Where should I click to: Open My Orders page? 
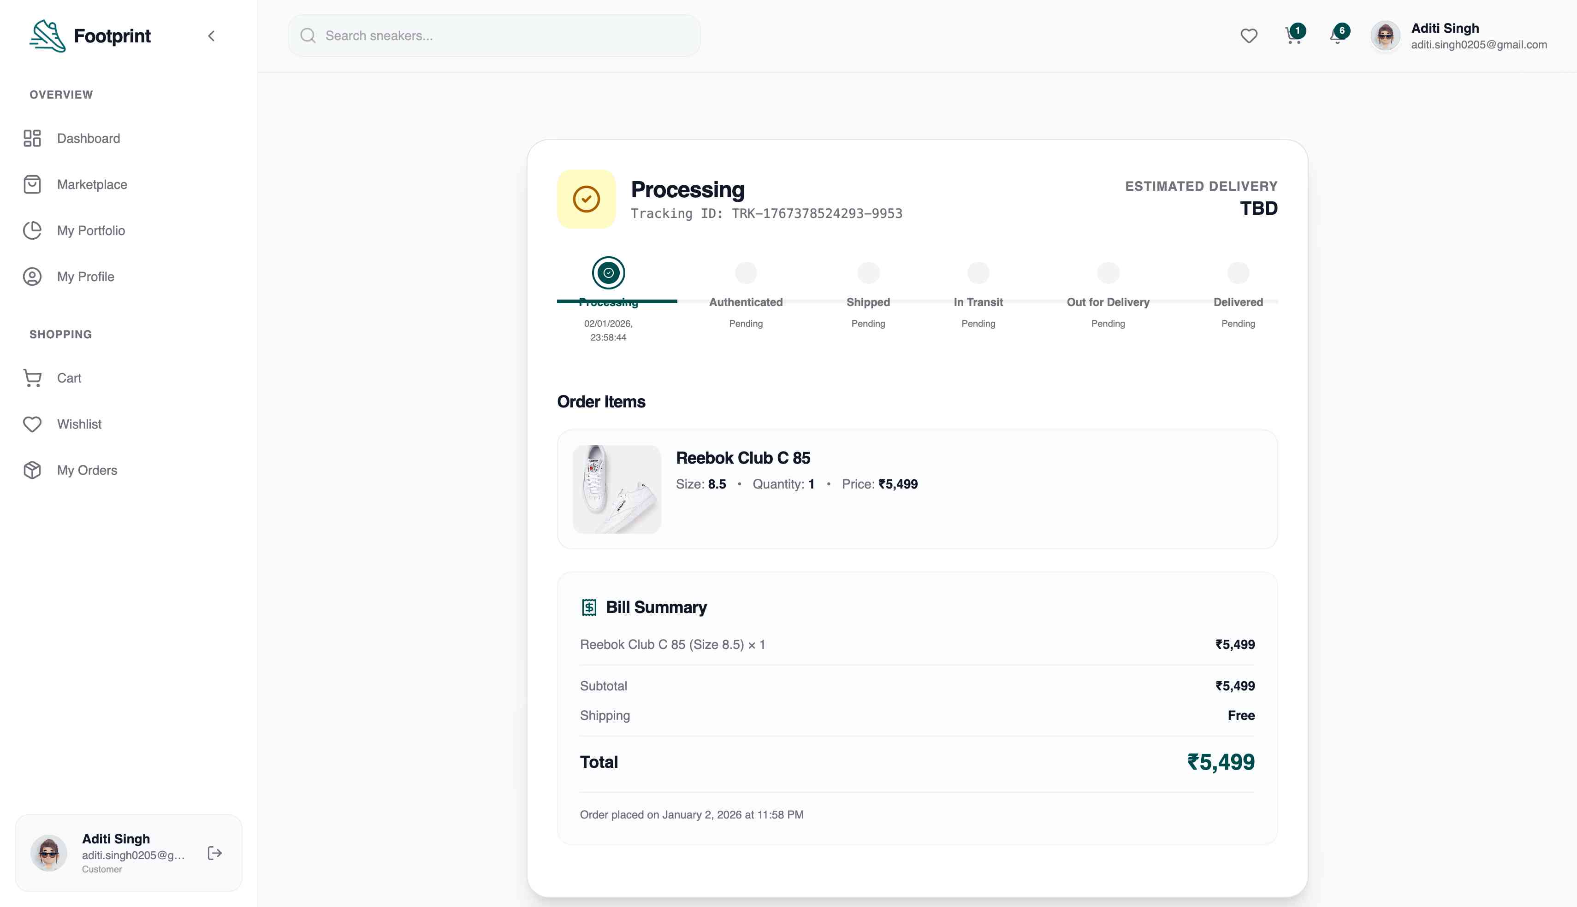pos(87,470)
